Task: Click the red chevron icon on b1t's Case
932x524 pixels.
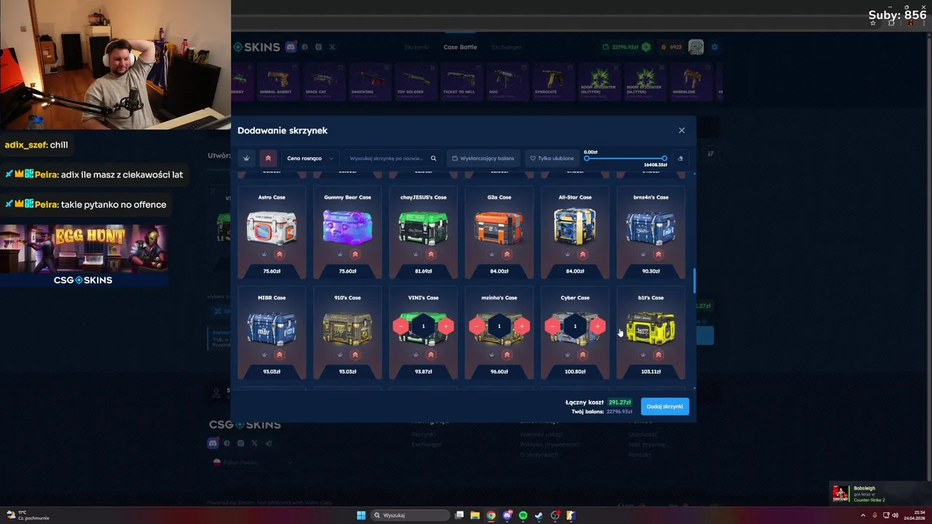Action: click(658, 354)
